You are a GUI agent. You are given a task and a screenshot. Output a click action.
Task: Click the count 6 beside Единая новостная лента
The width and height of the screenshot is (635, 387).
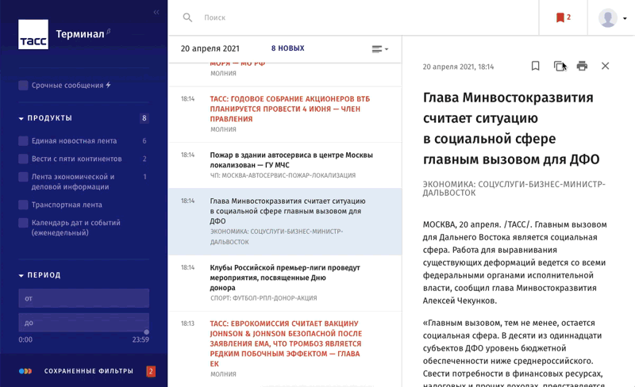[x=144, y=141]
